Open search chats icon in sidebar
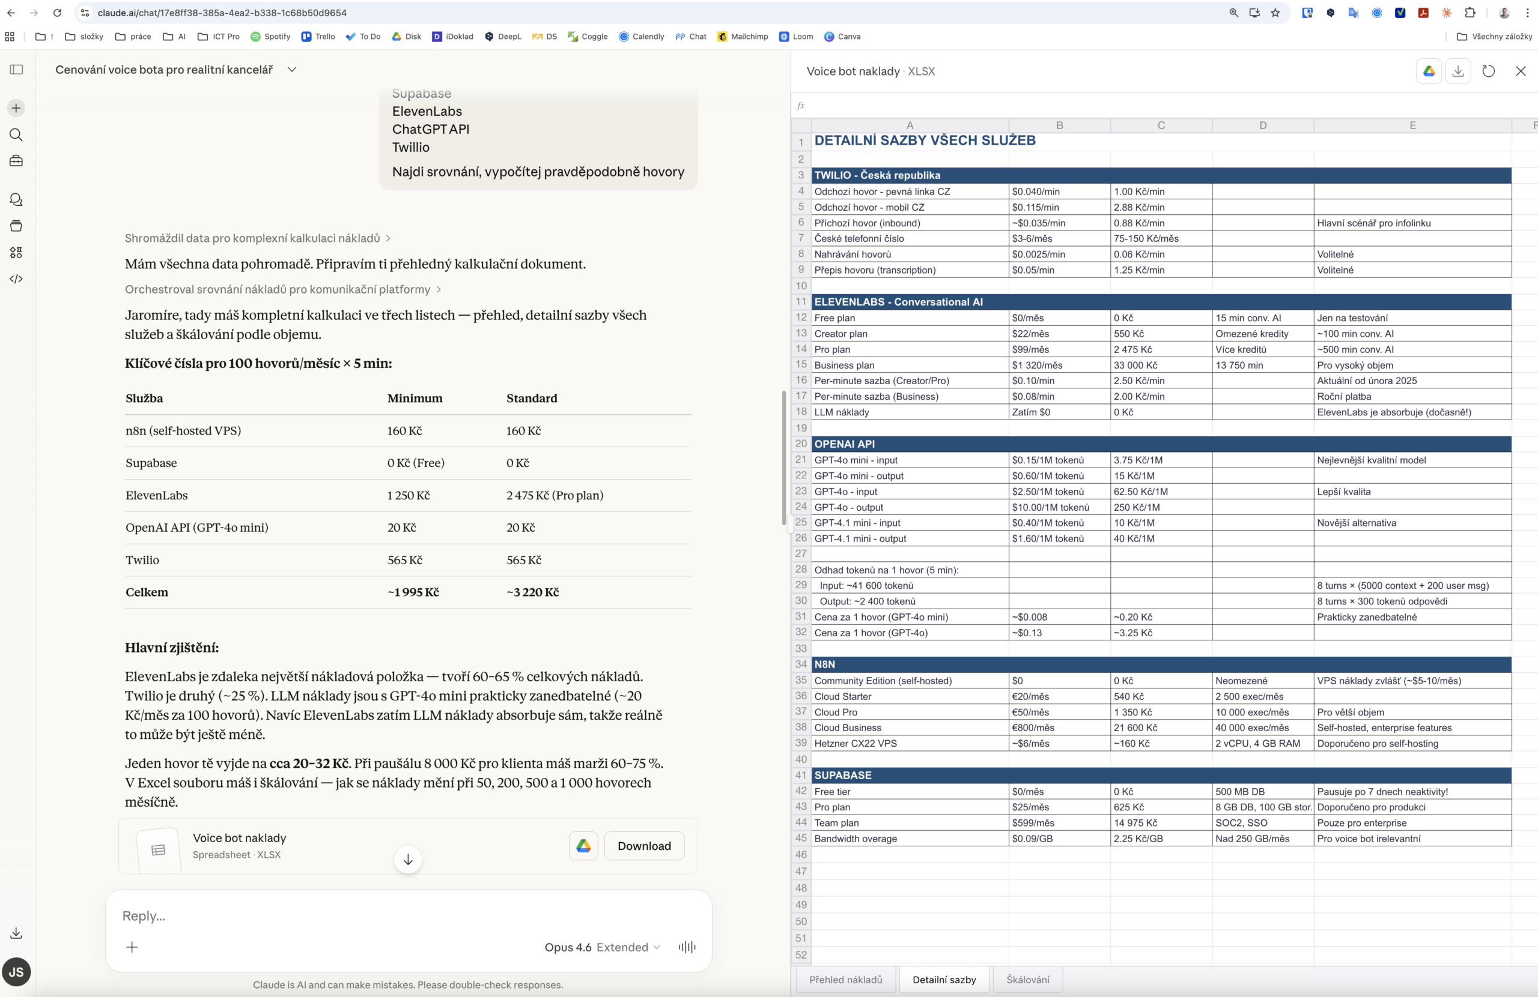 [x=16, y=134]
